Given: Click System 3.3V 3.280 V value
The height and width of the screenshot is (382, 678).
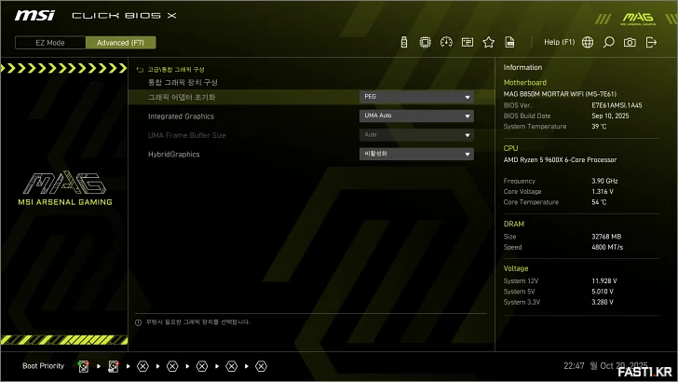Looking at the screenshot, I should click(603, 303).
